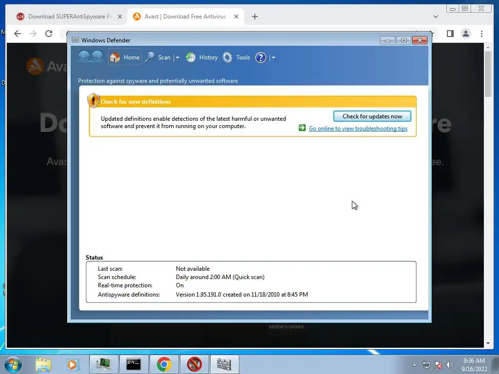
Task: Maximize the Windows Defender window
Action: (x=403, y=40)
